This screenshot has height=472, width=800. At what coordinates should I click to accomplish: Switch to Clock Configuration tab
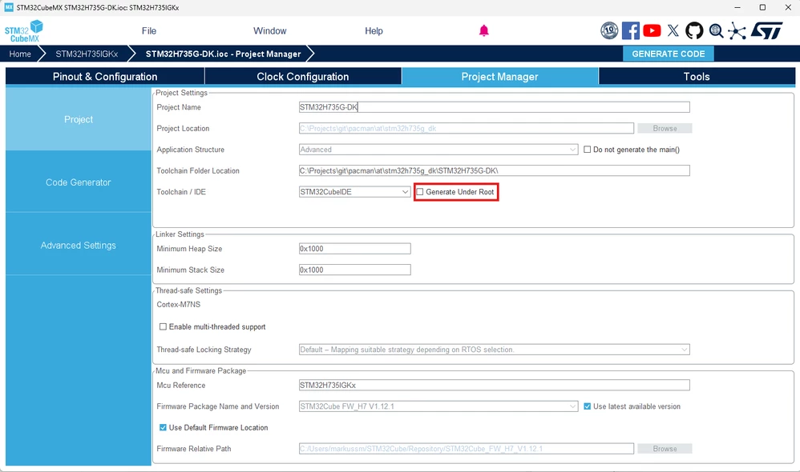click(303, 77)
